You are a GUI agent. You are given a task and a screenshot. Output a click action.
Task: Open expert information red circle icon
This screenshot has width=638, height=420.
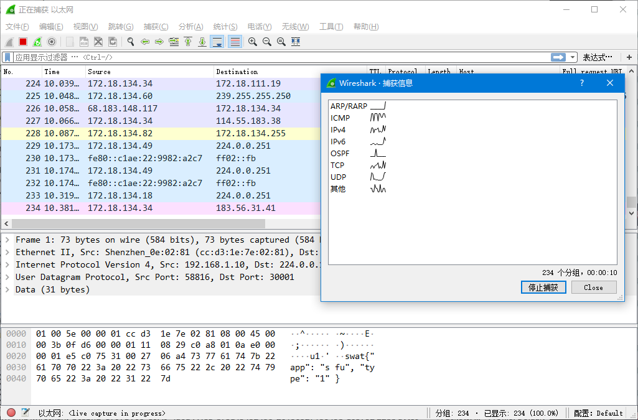point(11,413)
